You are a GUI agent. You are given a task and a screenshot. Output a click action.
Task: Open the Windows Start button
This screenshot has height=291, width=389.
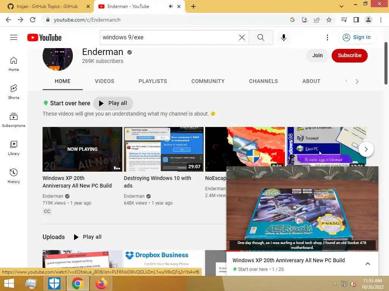point(9,283)
